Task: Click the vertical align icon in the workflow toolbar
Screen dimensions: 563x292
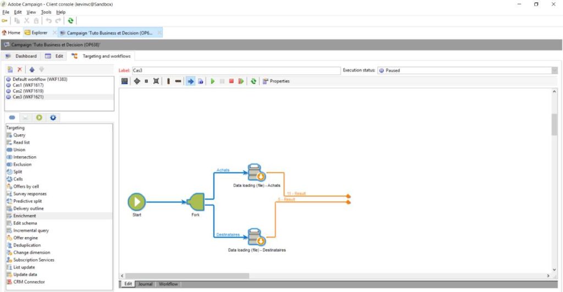Action: [x=168, y=81]
